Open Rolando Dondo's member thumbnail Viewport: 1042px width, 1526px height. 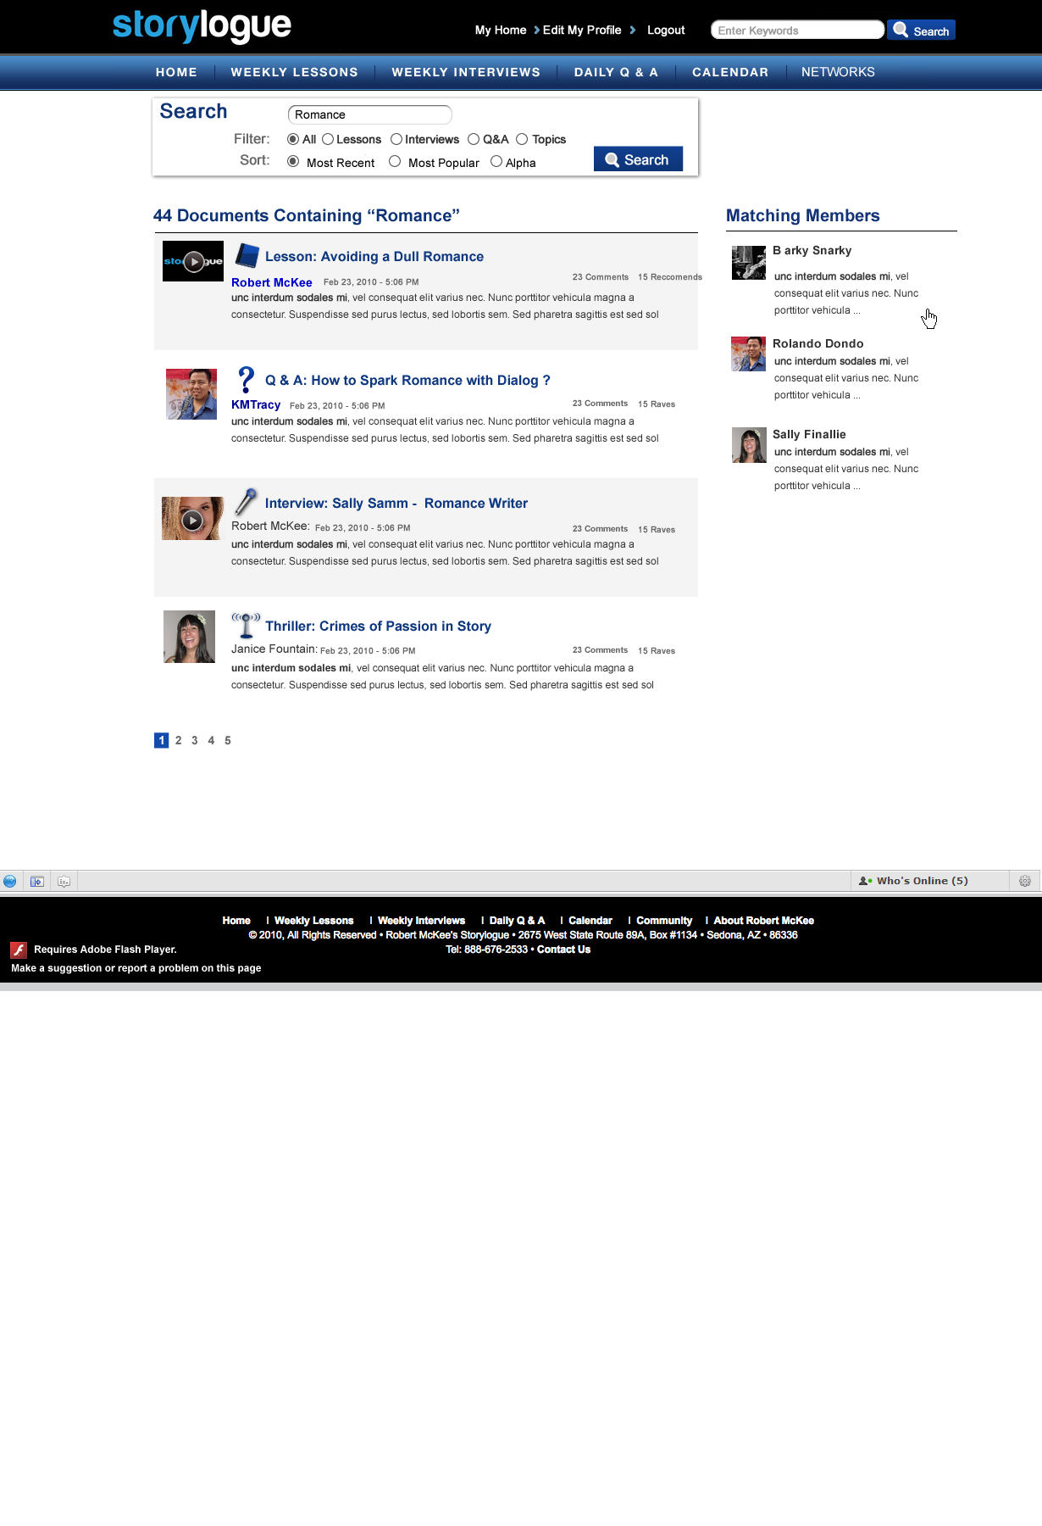coord(748,354)
